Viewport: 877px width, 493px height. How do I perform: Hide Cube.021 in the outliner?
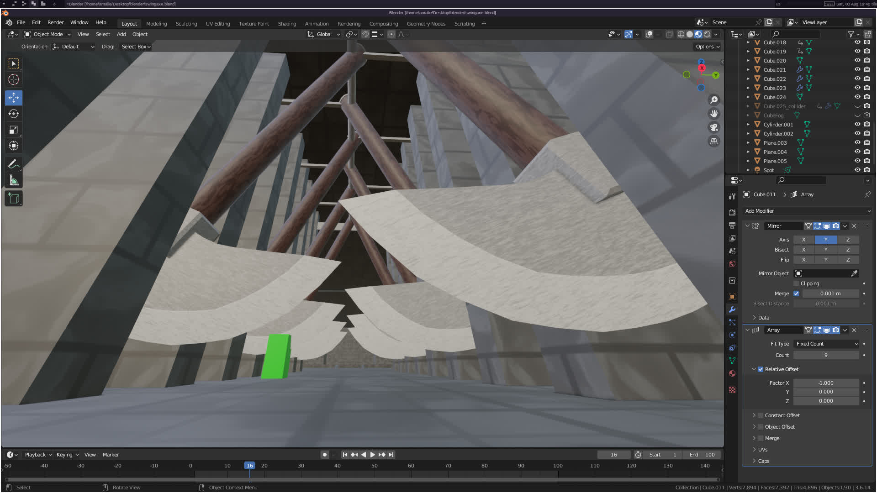pyautogui.click(x=857, y=69)
